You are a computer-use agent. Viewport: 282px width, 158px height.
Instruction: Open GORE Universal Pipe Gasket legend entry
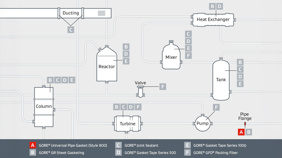[x=73, y=145]
